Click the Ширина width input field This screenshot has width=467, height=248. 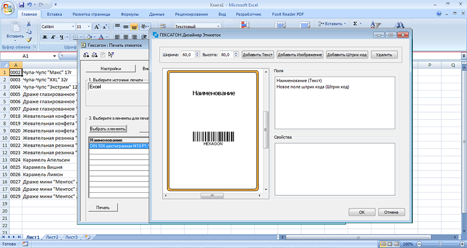tap(186, 54)
